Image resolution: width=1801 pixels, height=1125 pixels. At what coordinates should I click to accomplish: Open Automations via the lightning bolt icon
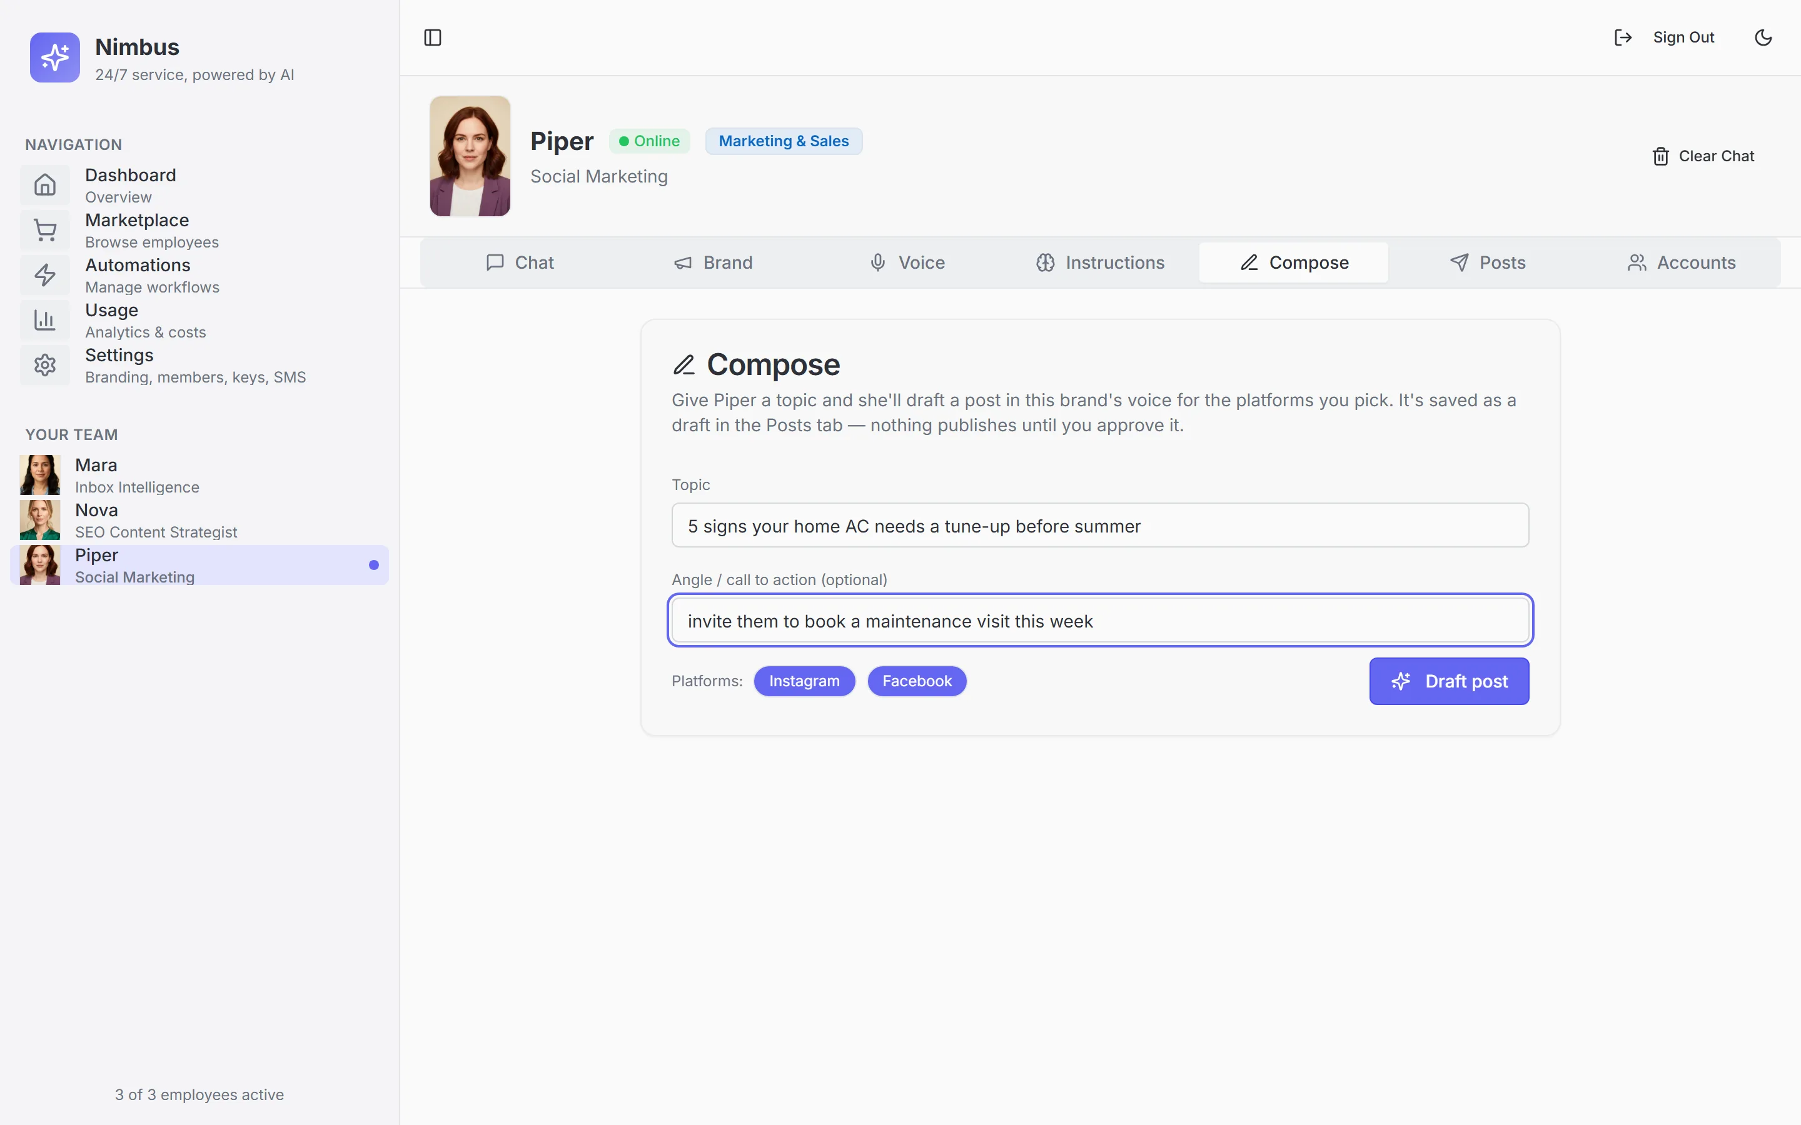(x=44, y=275)
